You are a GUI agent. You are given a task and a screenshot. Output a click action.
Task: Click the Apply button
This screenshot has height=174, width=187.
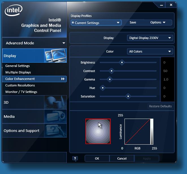[147, 158]
